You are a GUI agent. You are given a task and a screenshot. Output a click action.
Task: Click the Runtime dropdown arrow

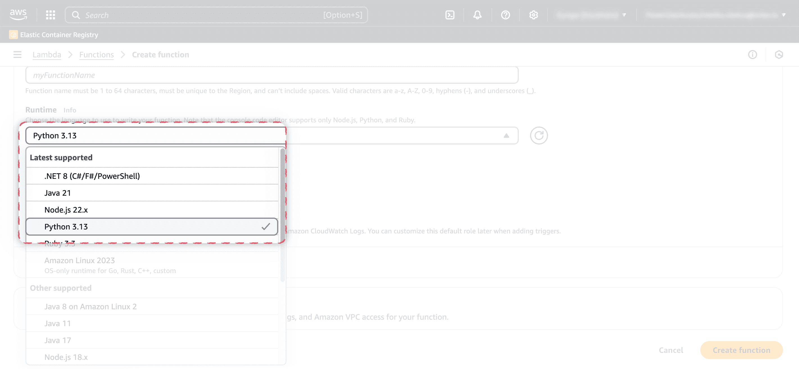tap(506, 136)
